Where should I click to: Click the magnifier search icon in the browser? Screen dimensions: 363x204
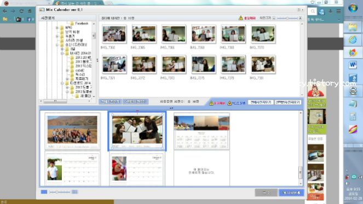pos(313,11)
